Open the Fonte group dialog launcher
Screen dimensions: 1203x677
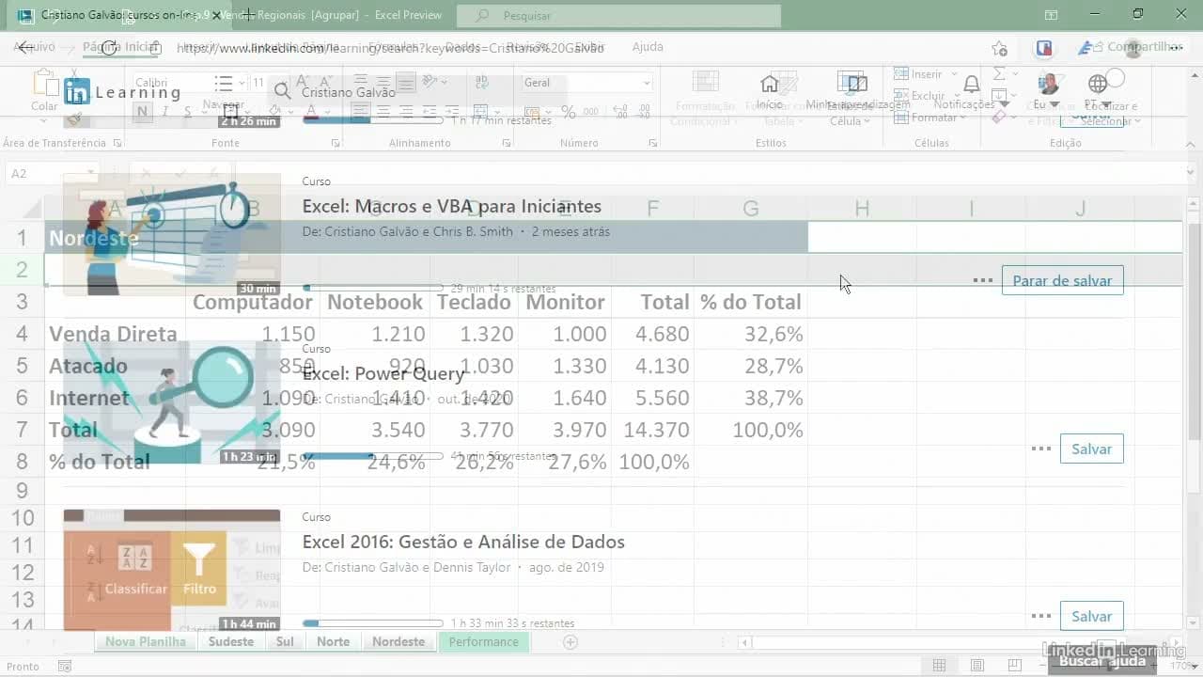tap(336, 143)
